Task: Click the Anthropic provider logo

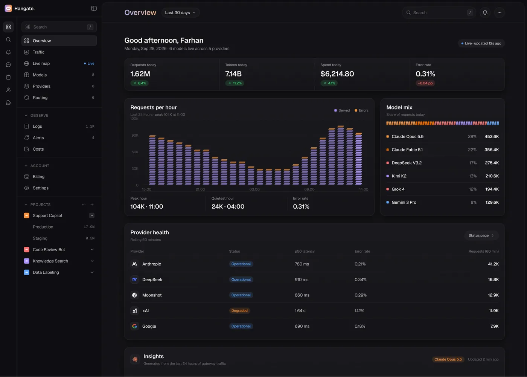Action: pos(134,264)
